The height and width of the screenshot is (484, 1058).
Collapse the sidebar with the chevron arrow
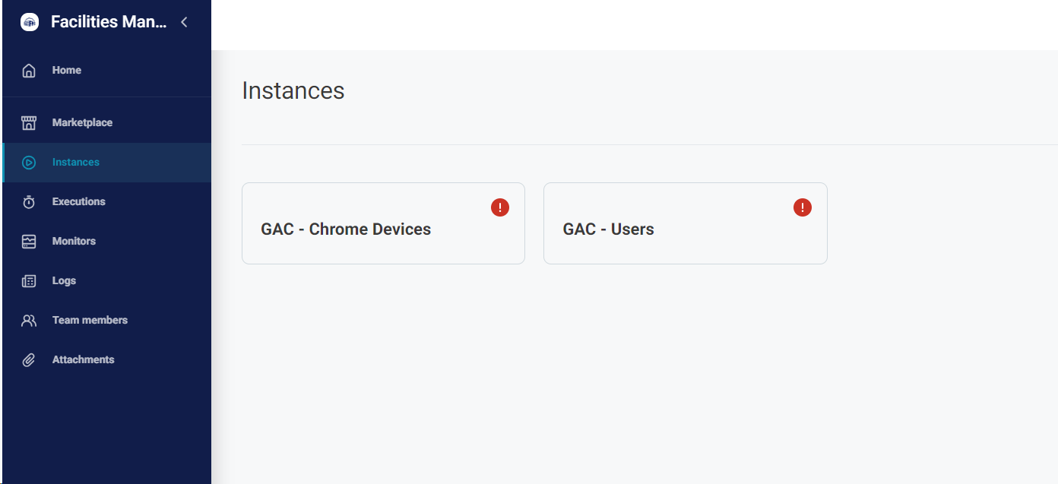tap(183, 22)
